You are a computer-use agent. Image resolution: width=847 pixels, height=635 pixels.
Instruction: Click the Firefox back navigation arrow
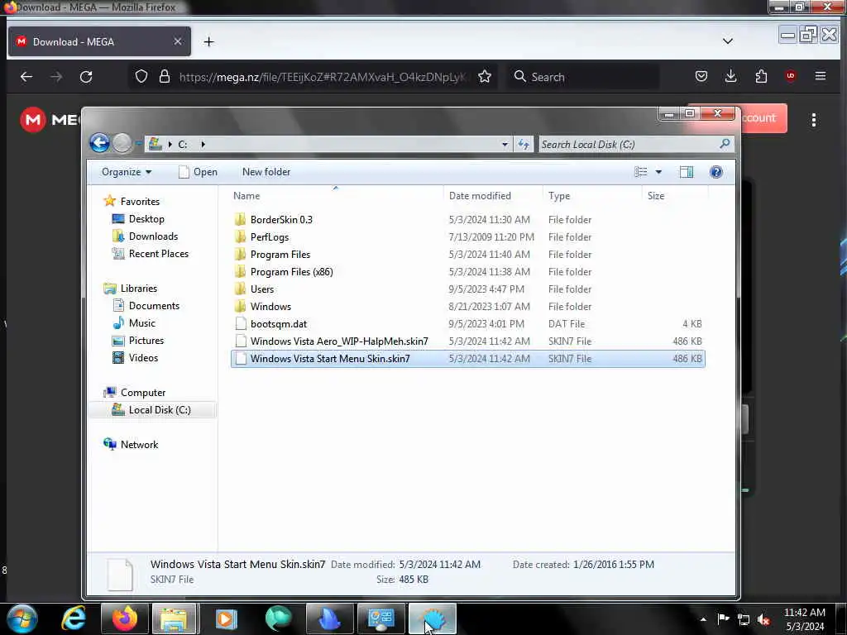(x=26, y=77)
